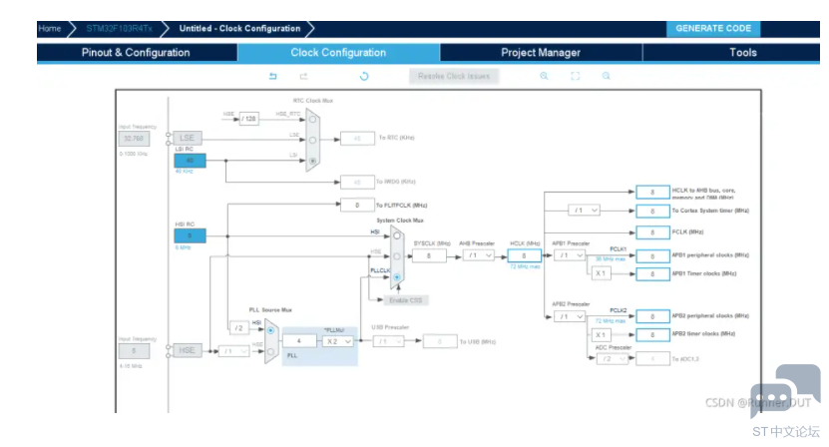Select HSE in the PLL Source Mux

270,351
